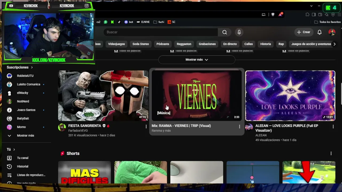Open the Shorts section options menu
This screenshot has height=192, width=342.
click(x=331, y=153)
